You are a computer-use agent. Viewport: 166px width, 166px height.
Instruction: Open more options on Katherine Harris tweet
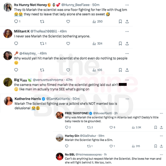coord(127,99)
